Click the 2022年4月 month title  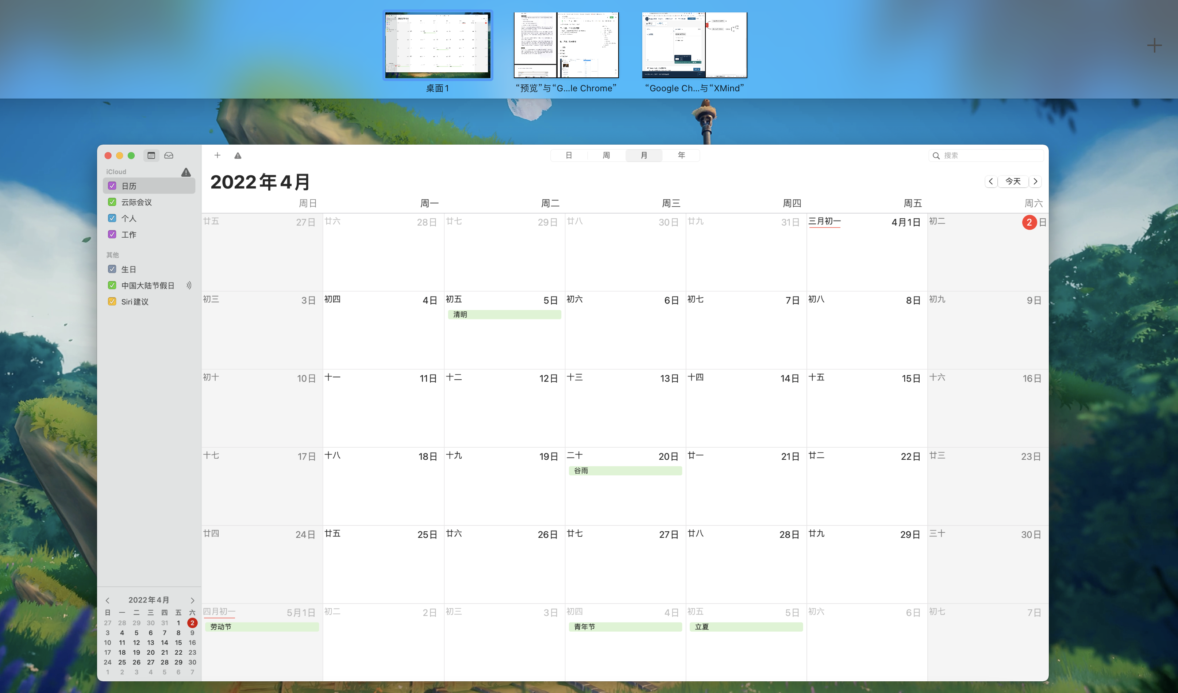(260, 182)
